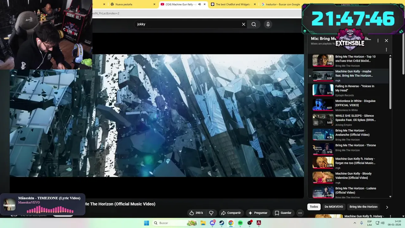Viewport: 405px width, 228px height.
Task: Open Spotify from the taskbar
Action: (x=240, y=223)
